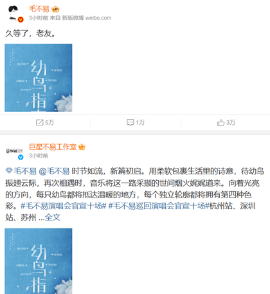This screenshot has width=270, height=294.
Task: Open the 毛不易 super-topic link
Action: coord(25,171)
